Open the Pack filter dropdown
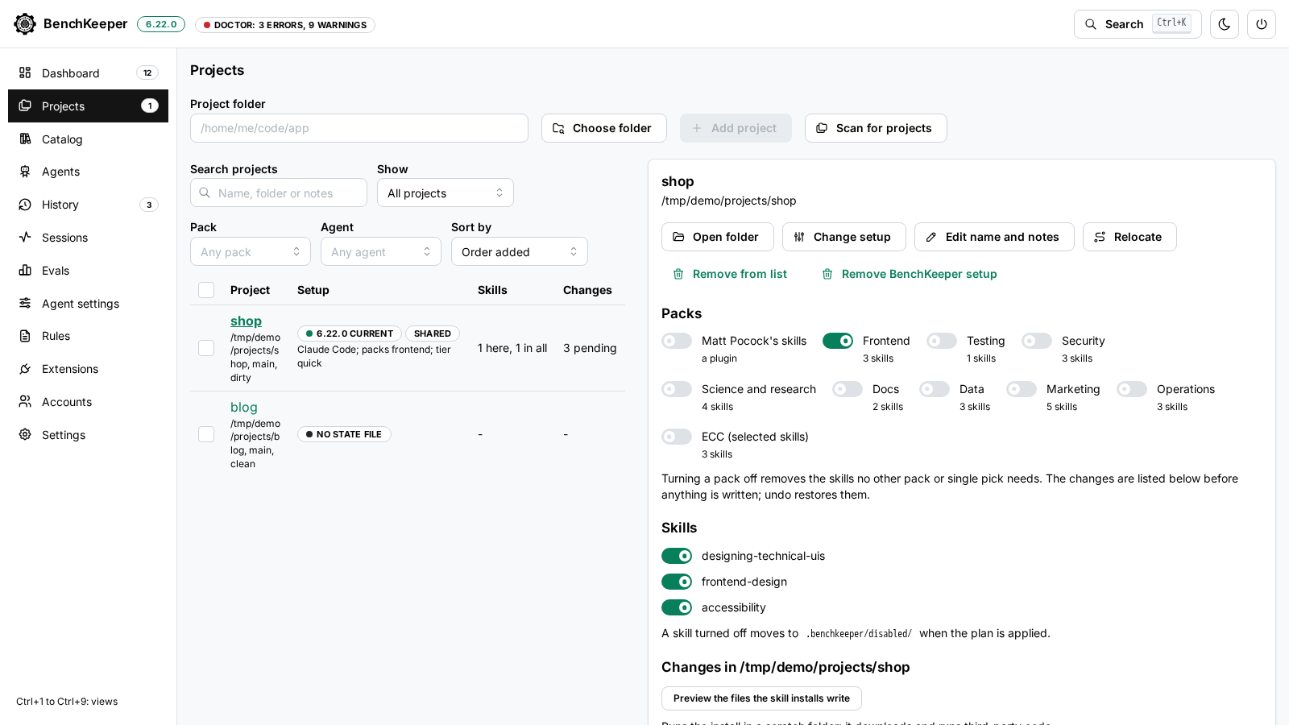The width and height of the screenshot is (1289, 725). click(x=251, y=251)
